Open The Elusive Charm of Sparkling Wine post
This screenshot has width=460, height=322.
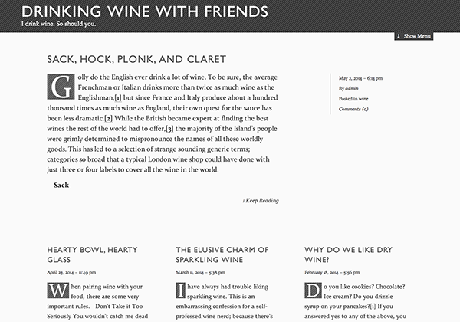click(x=222, y=255)
